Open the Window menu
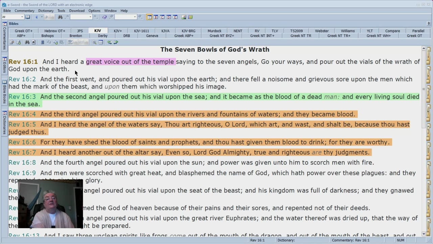433x244 pixels. click(110, 11)
